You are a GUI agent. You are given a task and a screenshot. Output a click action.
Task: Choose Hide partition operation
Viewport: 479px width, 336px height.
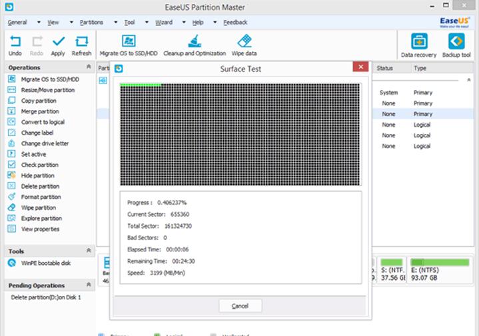31,176
